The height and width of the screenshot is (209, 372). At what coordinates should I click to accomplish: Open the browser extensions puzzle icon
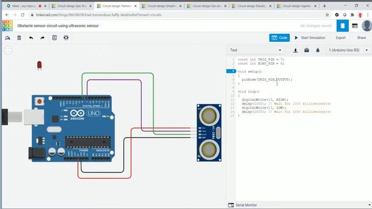tap(352, 15)
